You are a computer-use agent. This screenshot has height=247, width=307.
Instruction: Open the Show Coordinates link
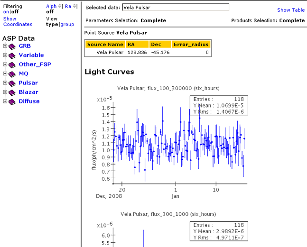point(18,21)
